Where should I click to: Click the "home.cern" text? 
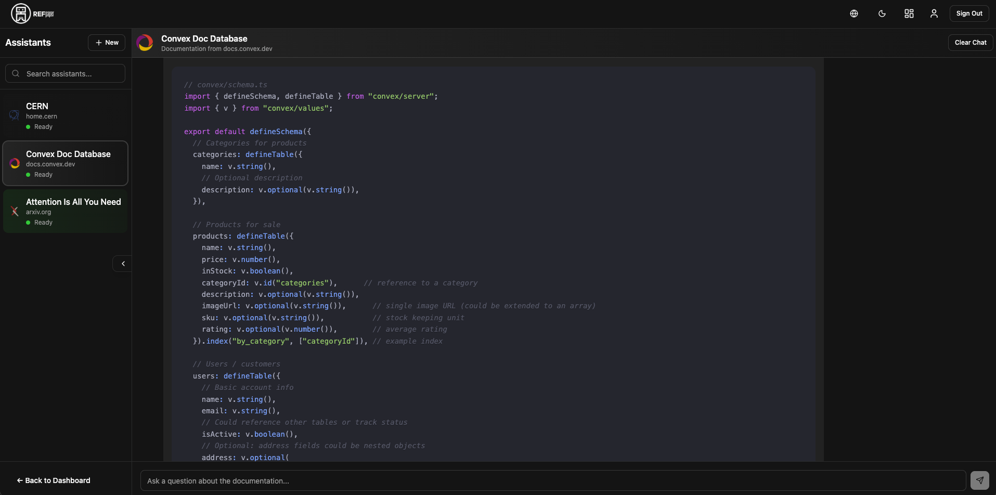click(x=42, y=116)
